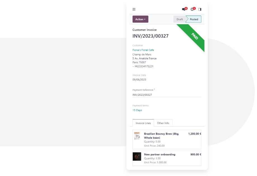This screenshot has width=257, height=176.
Task: Open the activities clock icon
Action: pyautogui.click(x=192, y=9)
